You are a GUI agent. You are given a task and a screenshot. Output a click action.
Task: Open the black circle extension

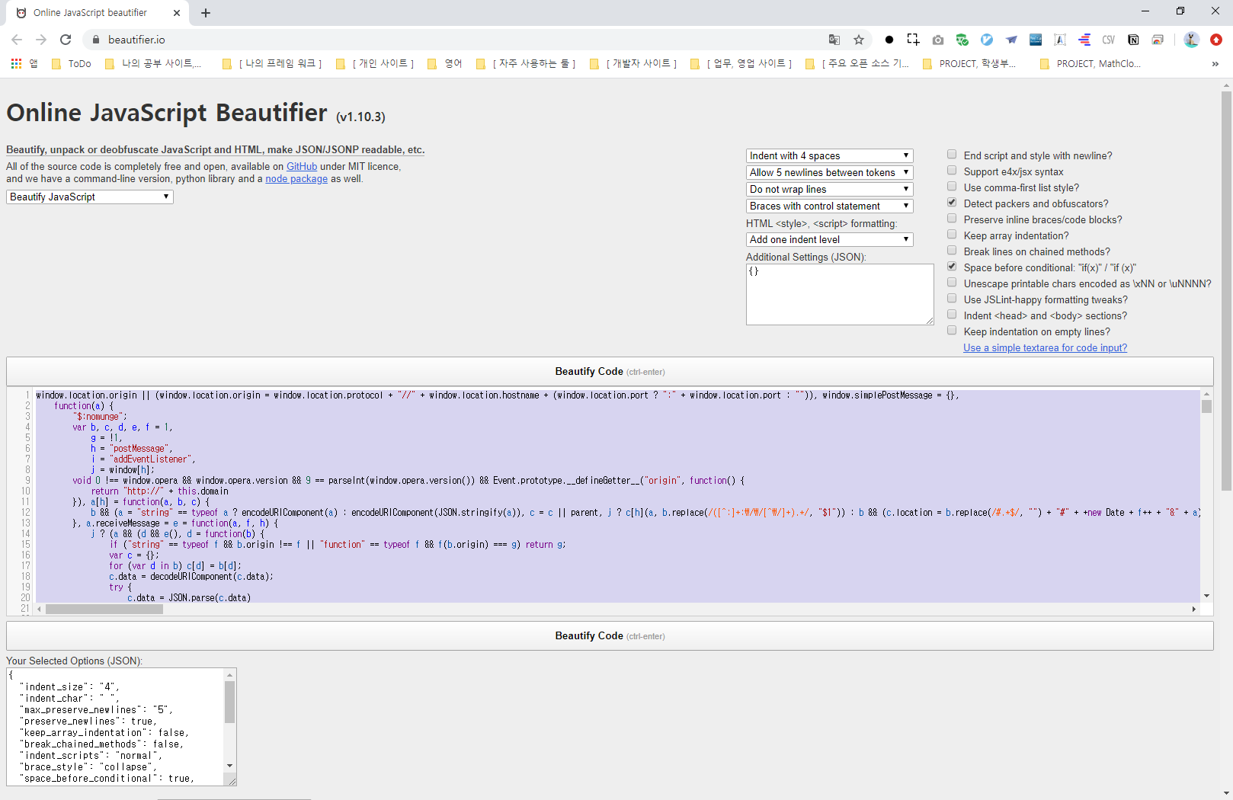(889, 40)
